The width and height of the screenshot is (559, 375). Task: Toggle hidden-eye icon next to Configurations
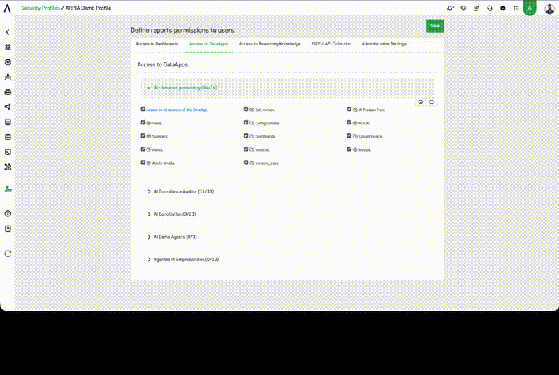tap(252, 123)
